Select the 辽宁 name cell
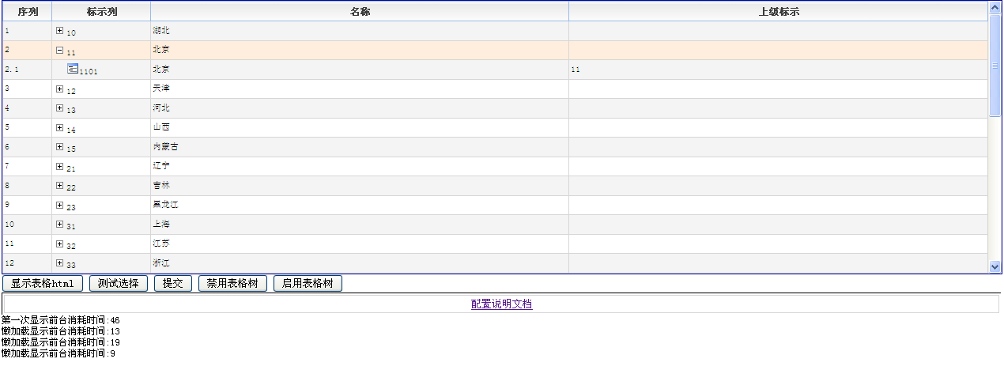 pos(360,166)
